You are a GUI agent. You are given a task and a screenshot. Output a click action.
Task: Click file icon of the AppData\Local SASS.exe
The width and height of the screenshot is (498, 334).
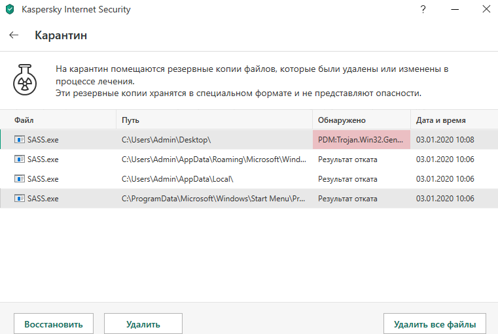click(20, 179)
